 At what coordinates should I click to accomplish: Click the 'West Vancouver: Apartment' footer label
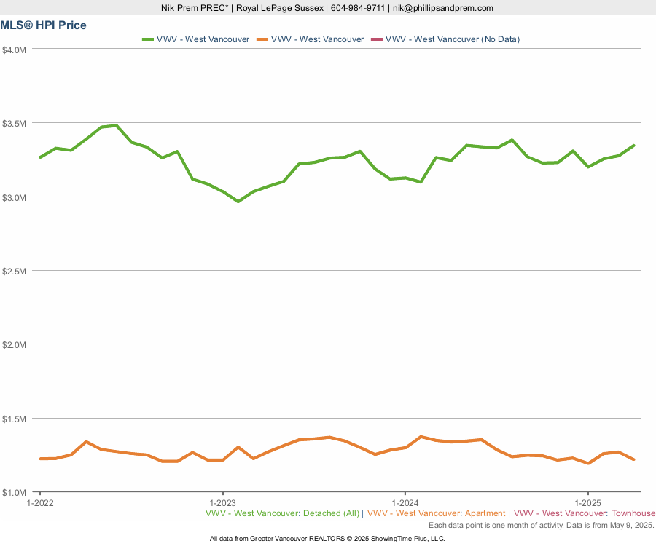coord(436,513)
